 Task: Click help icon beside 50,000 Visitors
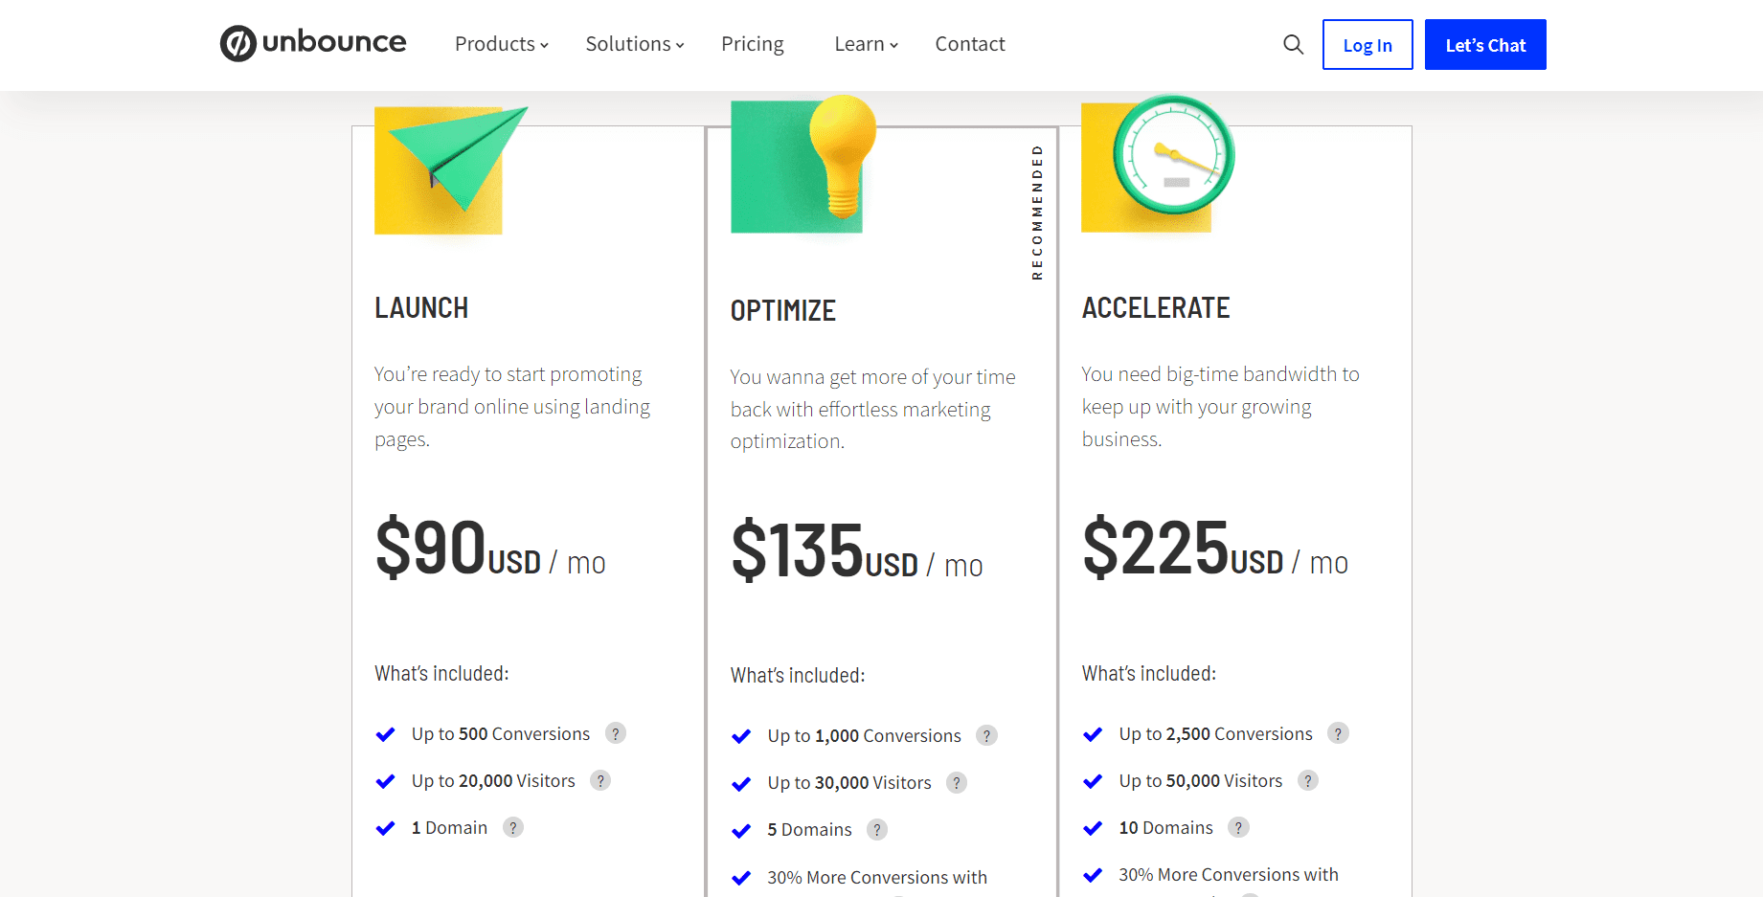pos(1307,780)
